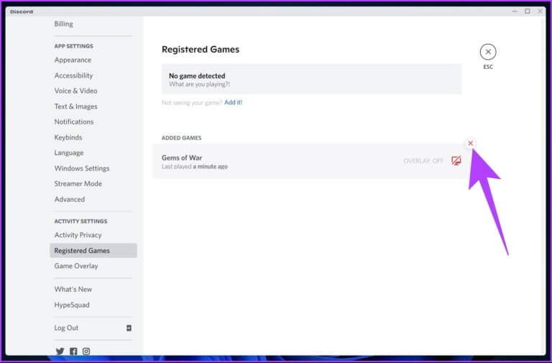Click OVERLAY: OFF label
This screenshot has width=552, height=363.
423,161
